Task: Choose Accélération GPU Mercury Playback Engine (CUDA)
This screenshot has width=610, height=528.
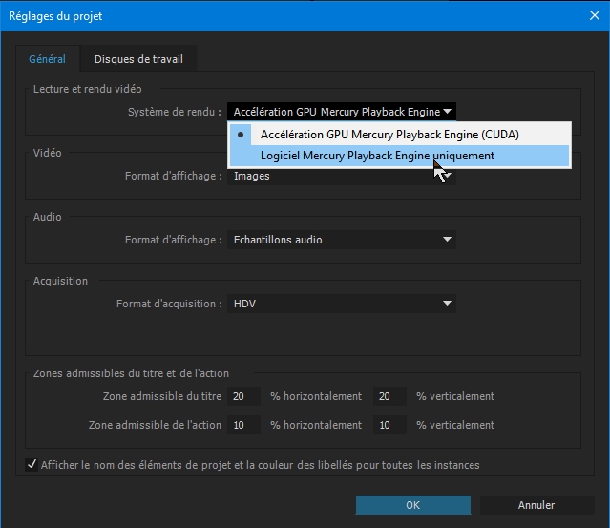Action: 399,135
